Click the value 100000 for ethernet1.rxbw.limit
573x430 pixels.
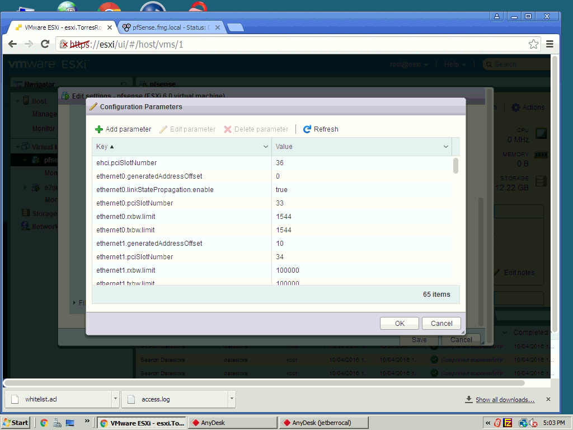(x=288, y=270)
